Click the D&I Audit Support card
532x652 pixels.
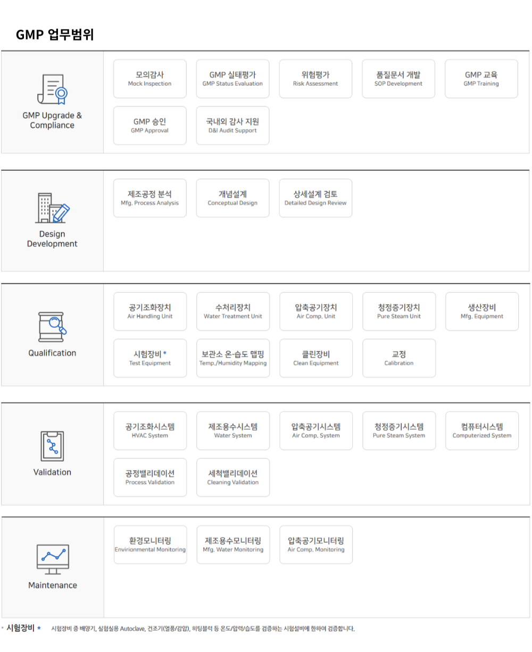click(x=232, y=126)
